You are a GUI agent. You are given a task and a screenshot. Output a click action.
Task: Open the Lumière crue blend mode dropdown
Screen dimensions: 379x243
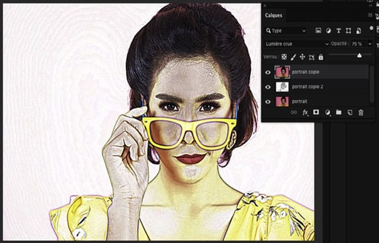pyautogui.click(x=297, y=44)
